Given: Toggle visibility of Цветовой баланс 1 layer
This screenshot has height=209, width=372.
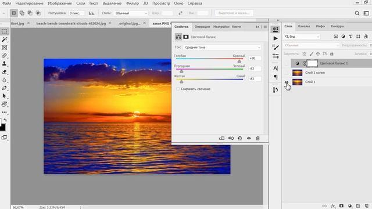Looking at the screenshot, I should pos(287,63).
